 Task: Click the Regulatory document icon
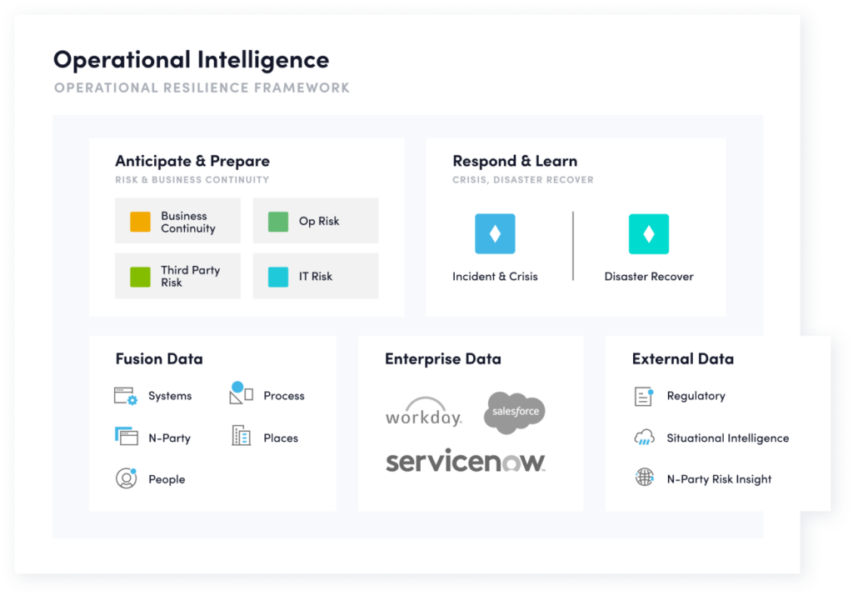click(642, 395)
